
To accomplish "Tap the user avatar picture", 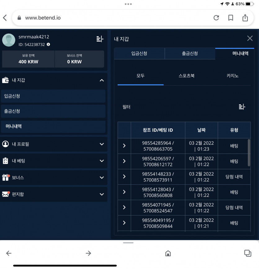I will pos(9,40).
